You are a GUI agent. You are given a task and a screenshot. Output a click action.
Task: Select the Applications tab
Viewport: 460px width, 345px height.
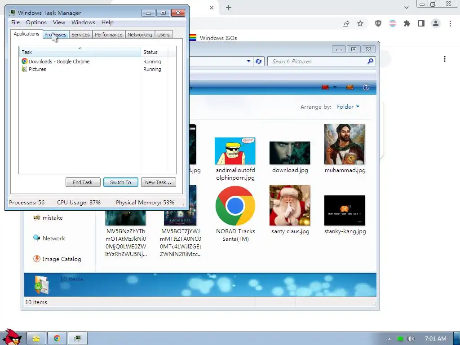tap(27, 34)
